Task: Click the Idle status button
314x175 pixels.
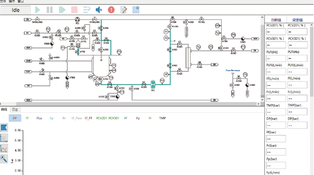Action: tap(16, 10)
